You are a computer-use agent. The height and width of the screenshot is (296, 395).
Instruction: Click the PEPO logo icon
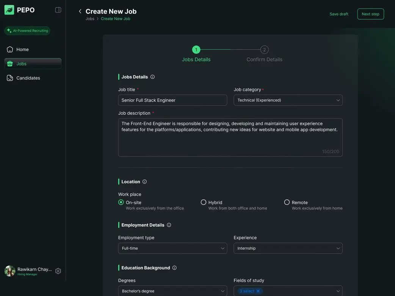tap(9, 10)
